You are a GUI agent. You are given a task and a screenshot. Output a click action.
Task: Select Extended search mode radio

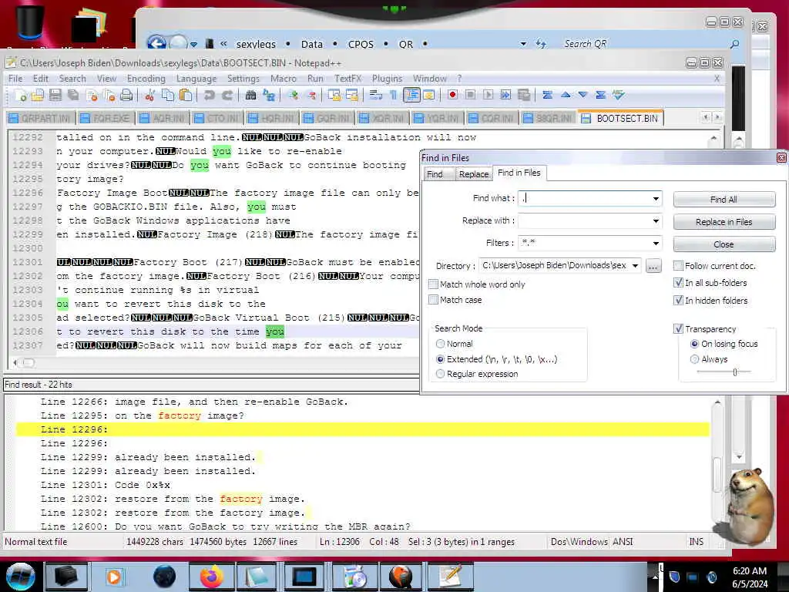pos(440,359)
